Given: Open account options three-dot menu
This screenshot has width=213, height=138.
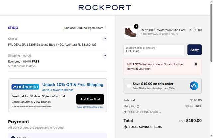Looking at the screenshot, I should [106, 28].
